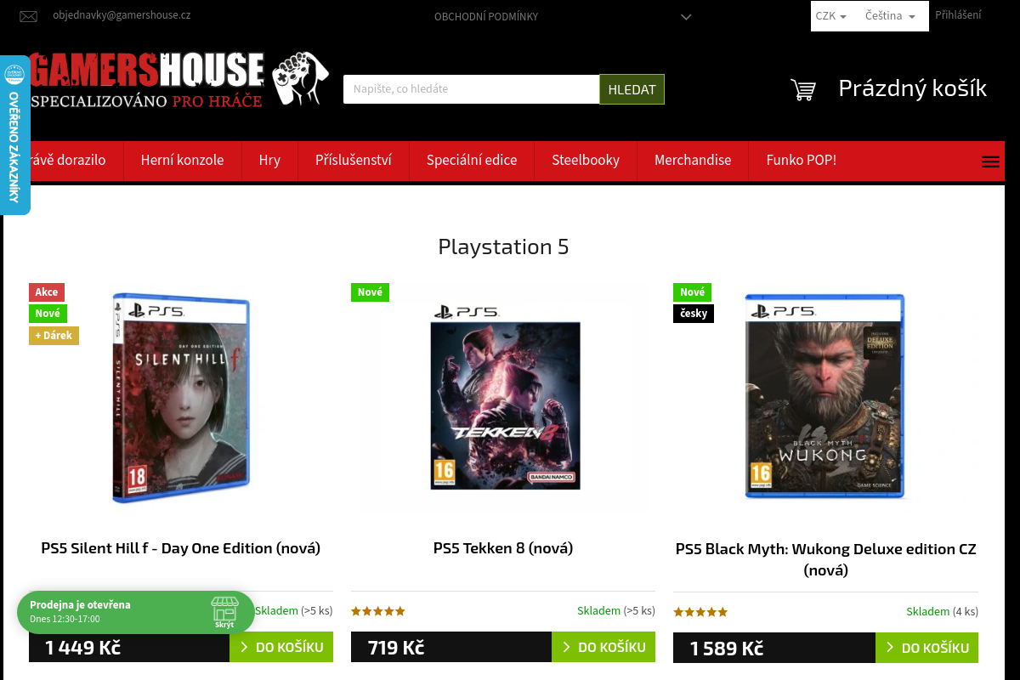Screen dimensions: 1020x680
Task: Click the green Nové color badge on Wukong
Action: coord(693,292)
